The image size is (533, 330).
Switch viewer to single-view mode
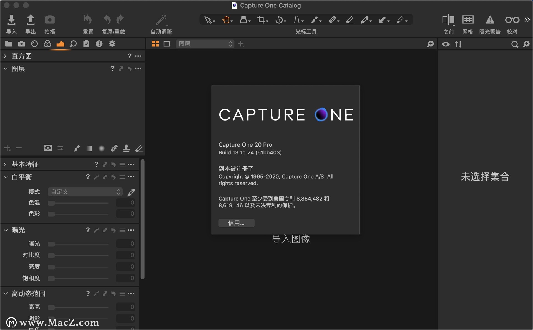pos(167,44)
